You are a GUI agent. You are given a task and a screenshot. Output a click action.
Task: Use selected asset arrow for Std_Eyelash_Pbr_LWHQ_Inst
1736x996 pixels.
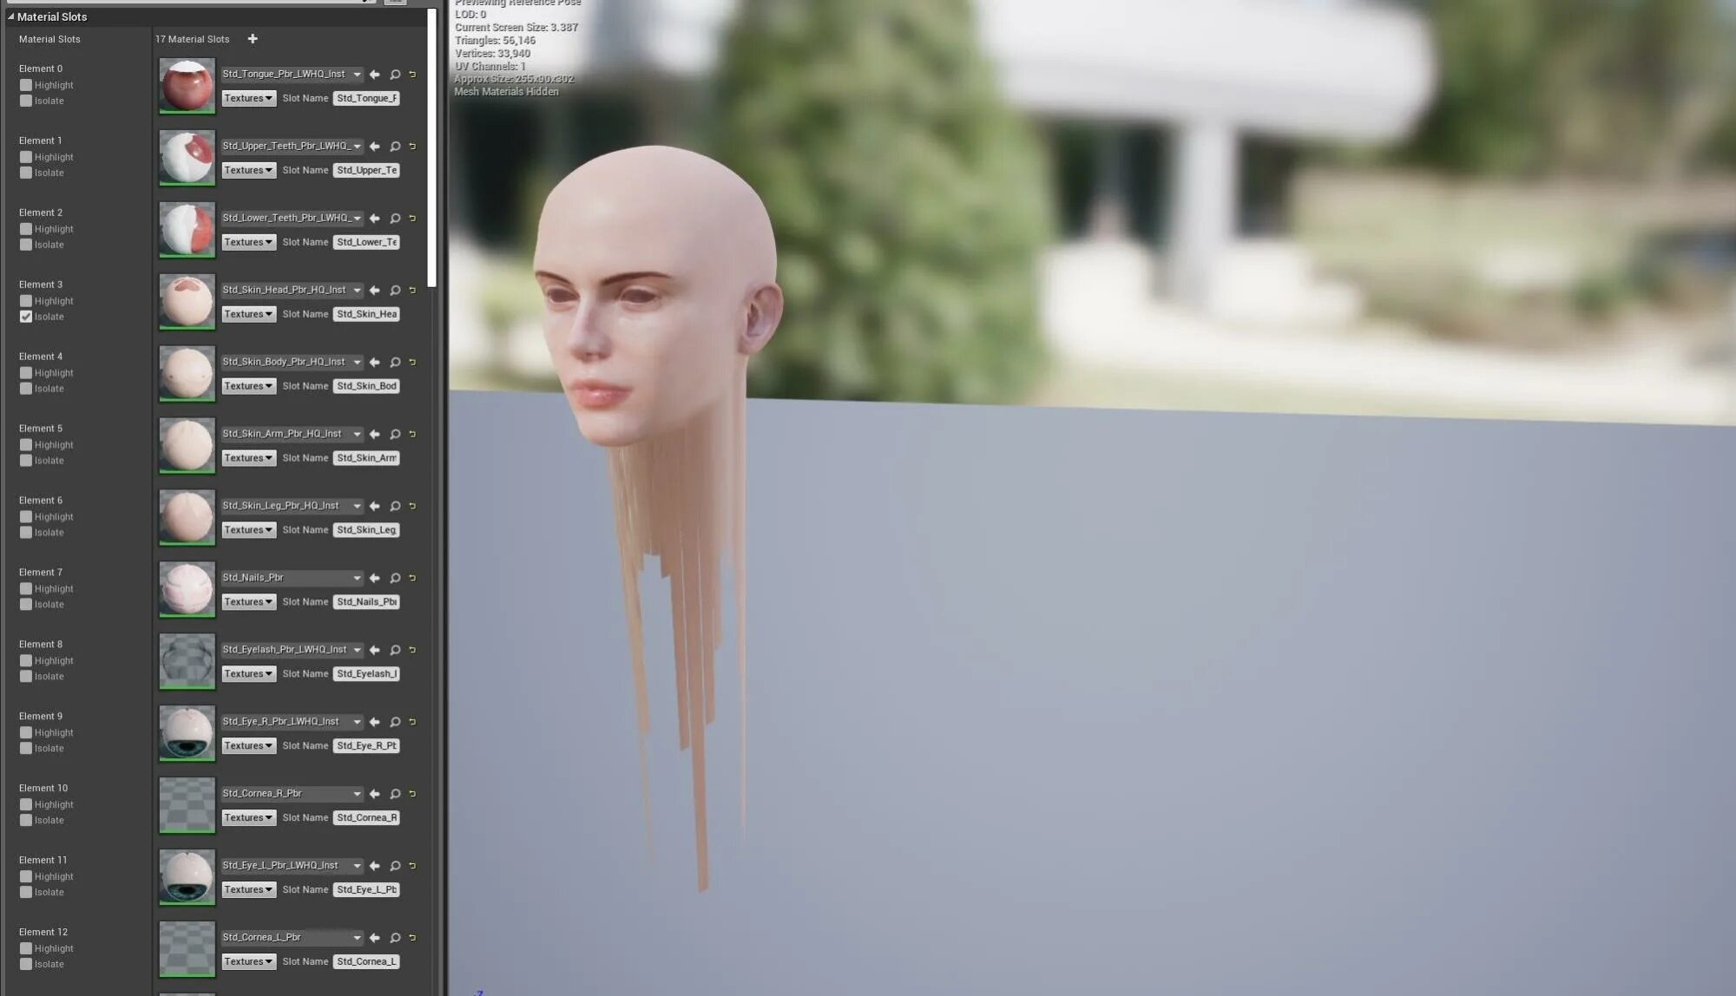(375, 651)
